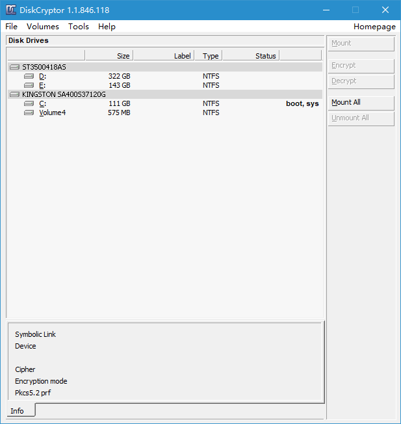This screenshot has width=401, height=424.
Task: Open the Help menu
Action: pos(107,27)
